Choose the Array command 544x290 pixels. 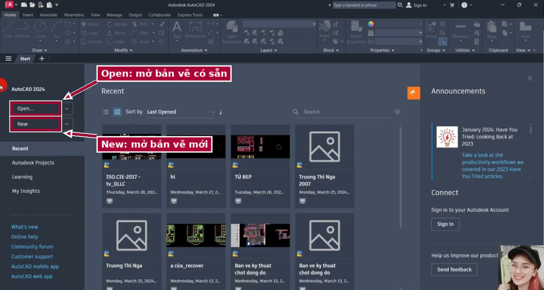pos(140,41)
